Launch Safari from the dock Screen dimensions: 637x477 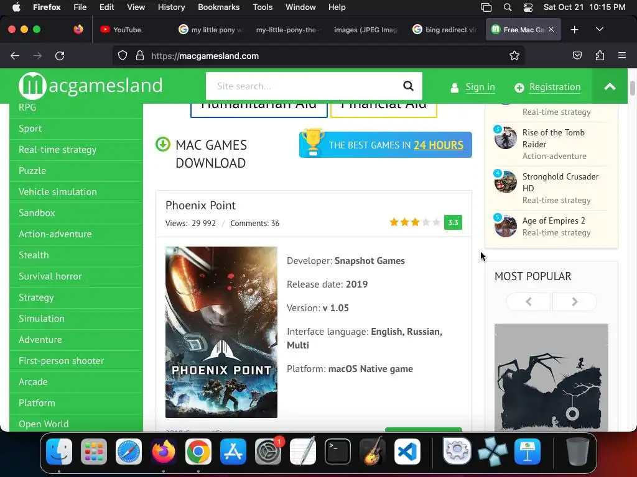point(129,452)
